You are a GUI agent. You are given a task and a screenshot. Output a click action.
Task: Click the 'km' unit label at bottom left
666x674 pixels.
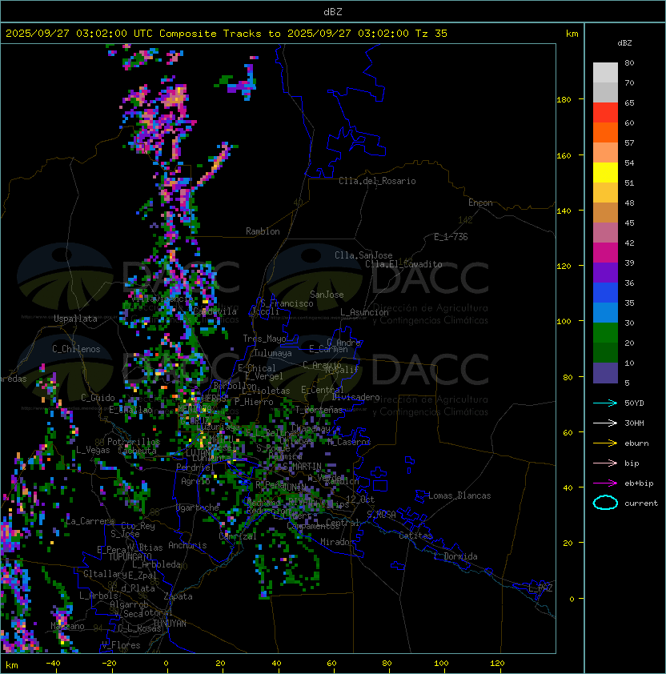(12, 665)
